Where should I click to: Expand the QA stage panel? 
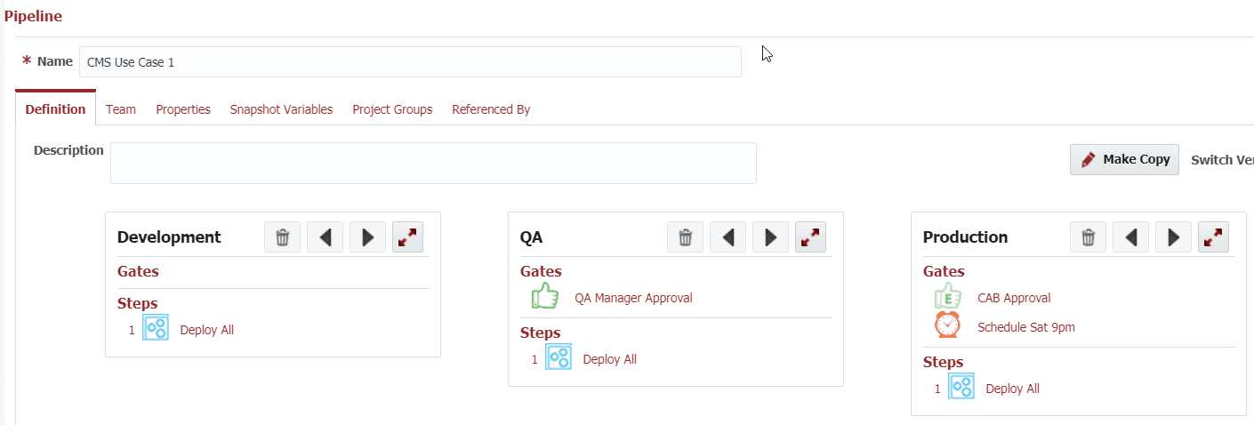pyautogui.click(x=811, y=237)
